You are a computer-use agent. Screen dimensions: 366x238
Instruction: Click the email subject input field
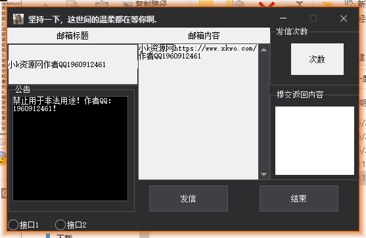pos(73,64)
